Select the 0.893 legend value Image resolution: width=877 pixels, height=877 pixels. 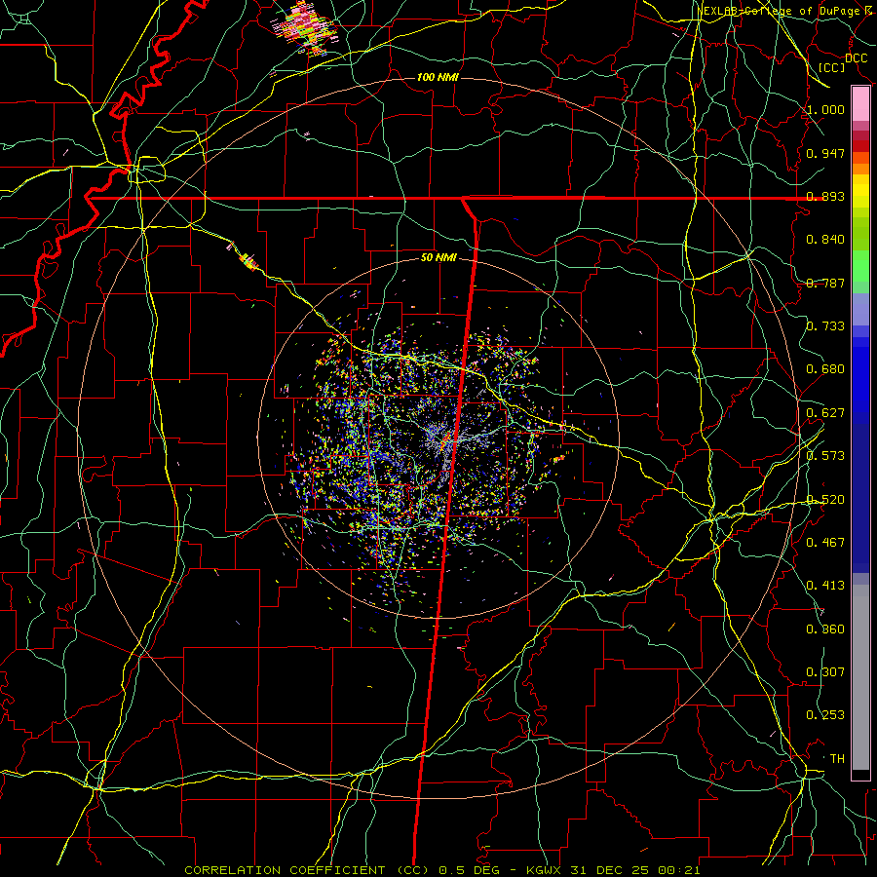coord(825,196)
